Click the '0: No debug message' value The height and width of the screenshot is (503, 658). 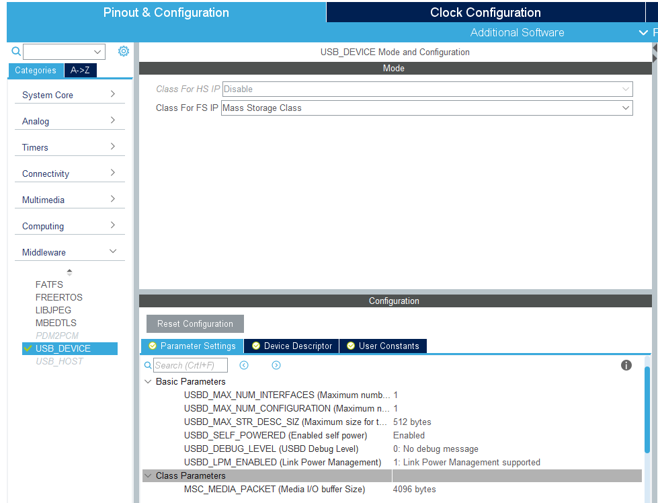pos(436,449)
